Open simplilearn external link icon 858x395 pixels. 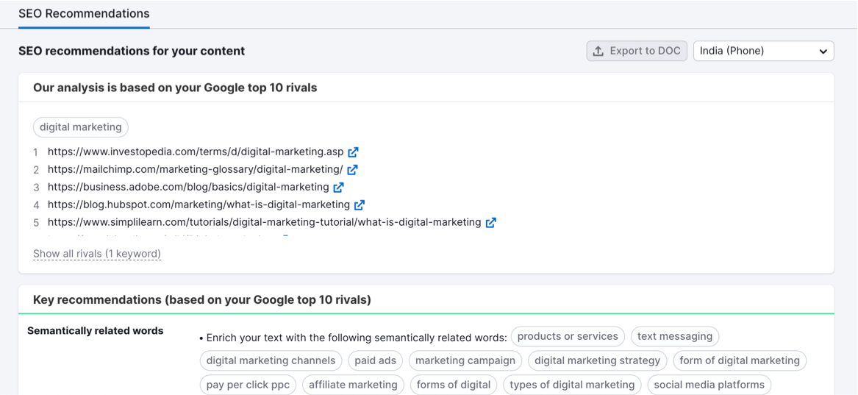point(490,223)
